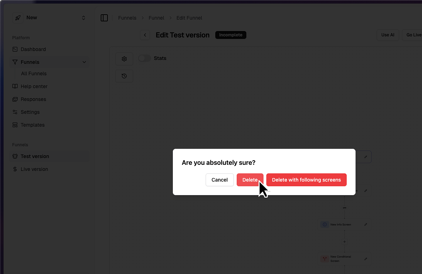The height and width of the screenshot is (274, 422).
Task: Click Edit Funnel breadcrumb
Action: pyautogui.click(x=189, y=18)
